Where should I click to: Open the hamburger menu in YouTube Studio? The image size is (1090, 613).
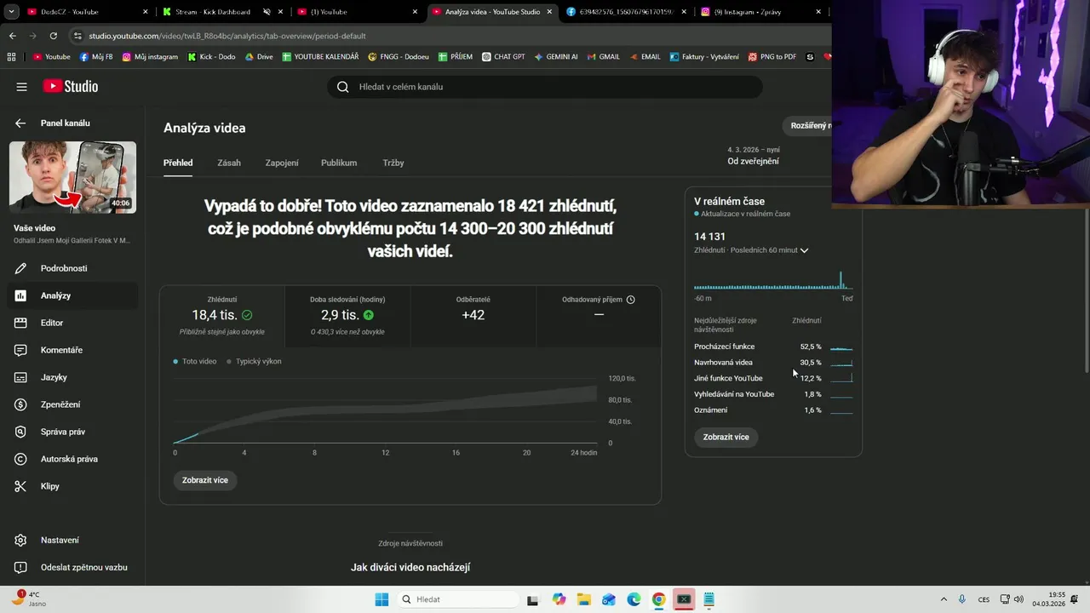(22, 87)
